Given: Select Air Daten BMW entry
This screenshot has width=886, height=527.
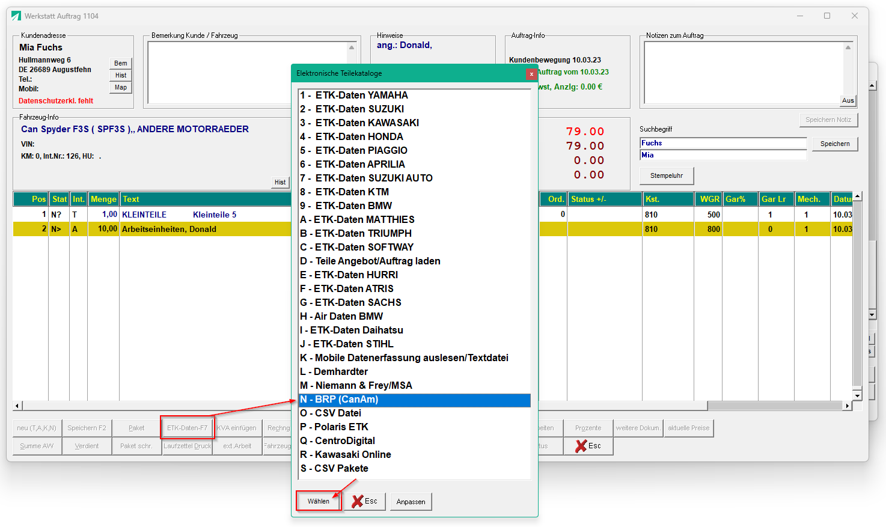Looking at the screenshot, I should pos(415,317).
